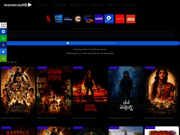
Task: Open the Hoichoi network icon
Action: pyautogui.click(x=120, y=19)
